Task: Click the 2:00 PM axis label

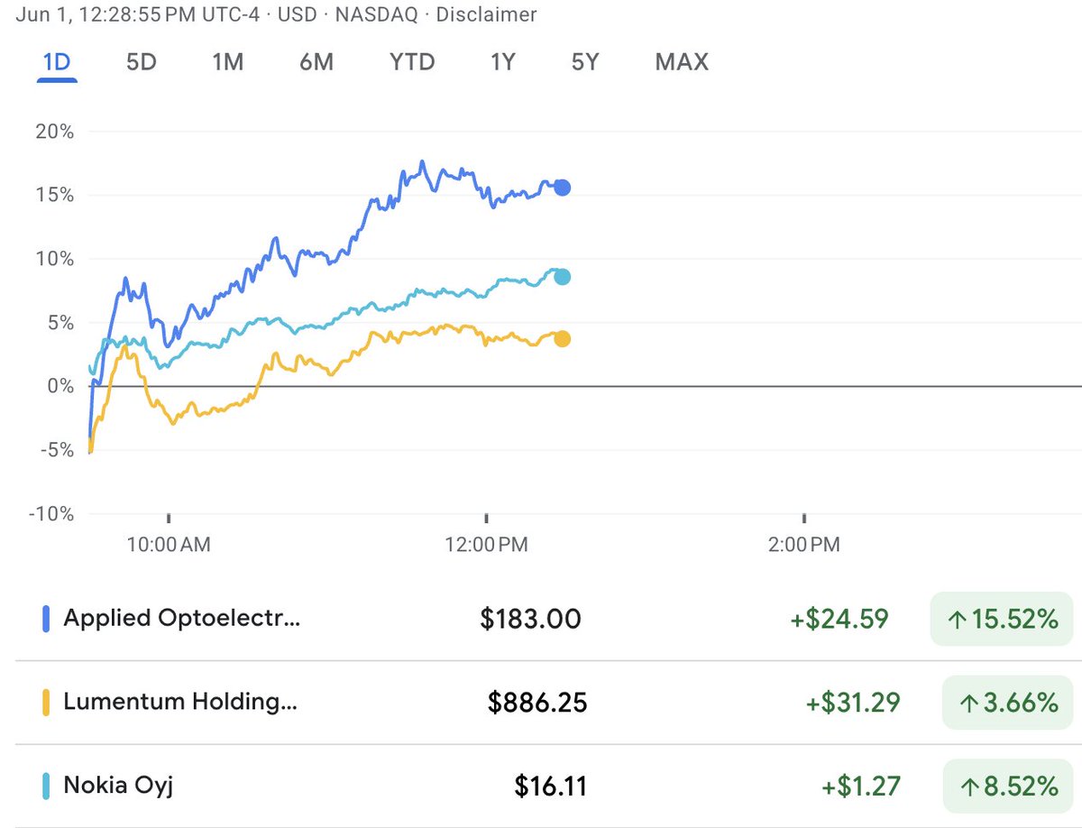Action: click(804, 545)
